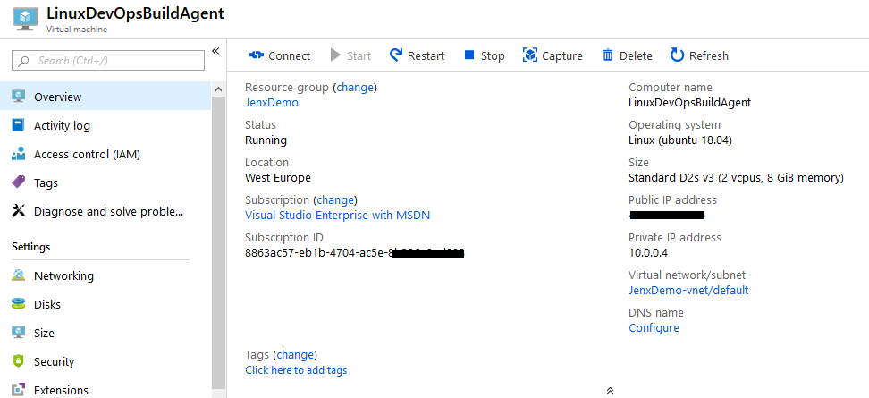Image resolution: width=869 pixels, height=398 pixels.
Task: Click the Settings section heading
Action: [31, 247]
